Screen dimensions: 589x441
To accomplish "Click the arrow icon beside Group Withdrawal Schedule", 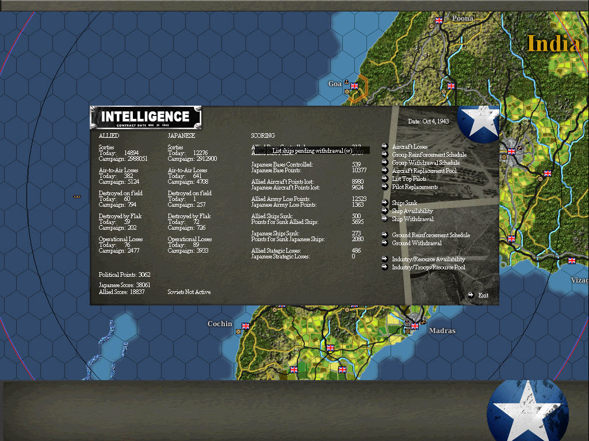I will tap(385, 163).
